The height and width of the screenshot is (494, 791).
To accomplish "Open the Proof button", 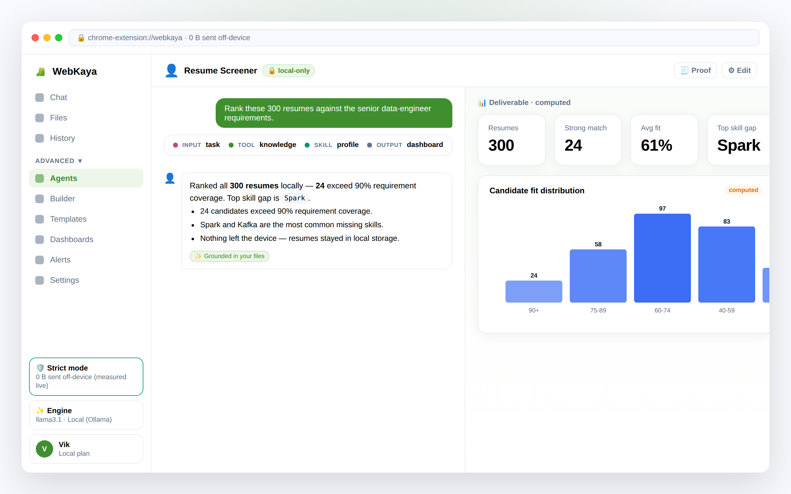I will pos(695,70).
